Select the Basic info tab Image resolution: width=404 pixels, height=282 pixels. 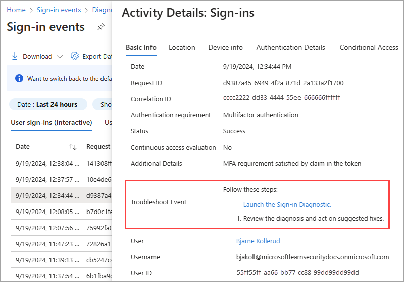click(x=141, y=47)
